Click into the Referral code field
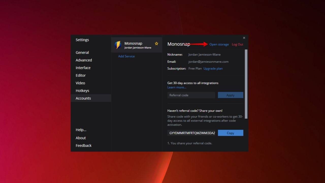Screen dimensions: 325x183 (x=191, y=95)
